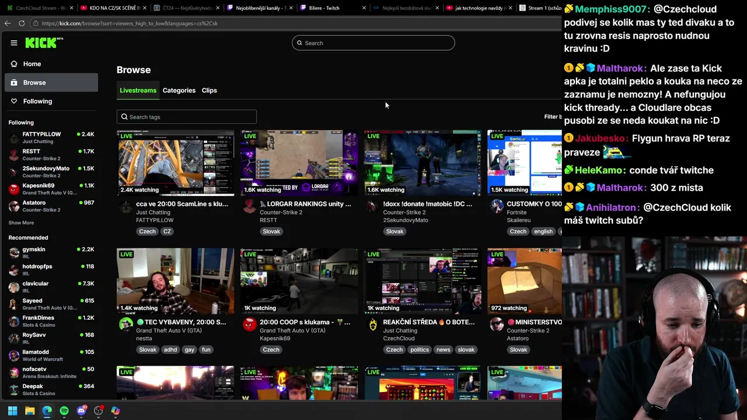Reload the Kick page

pyautogui.click(x=22, y=23)
